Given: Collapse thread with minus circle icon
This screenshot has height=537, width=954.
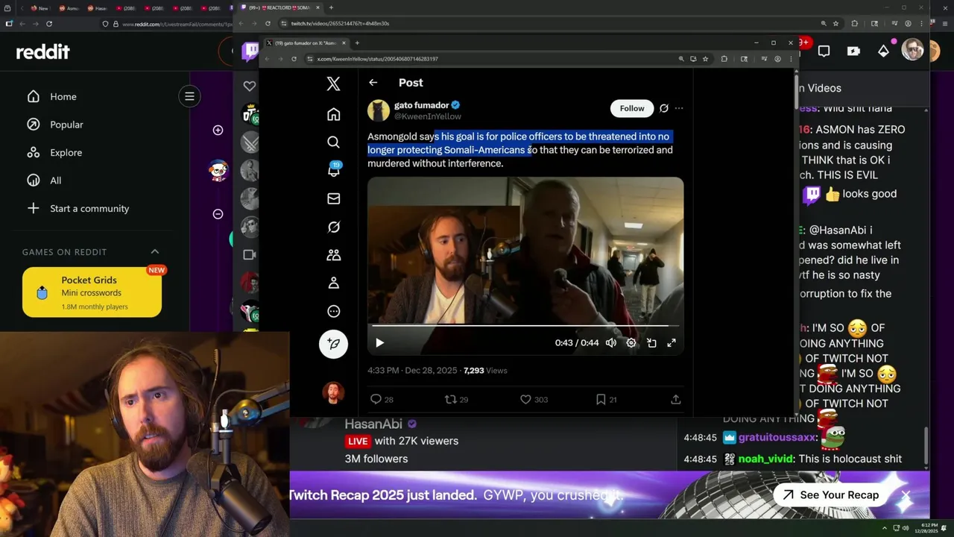Looking at the screenshot, I should pos(218,214).
